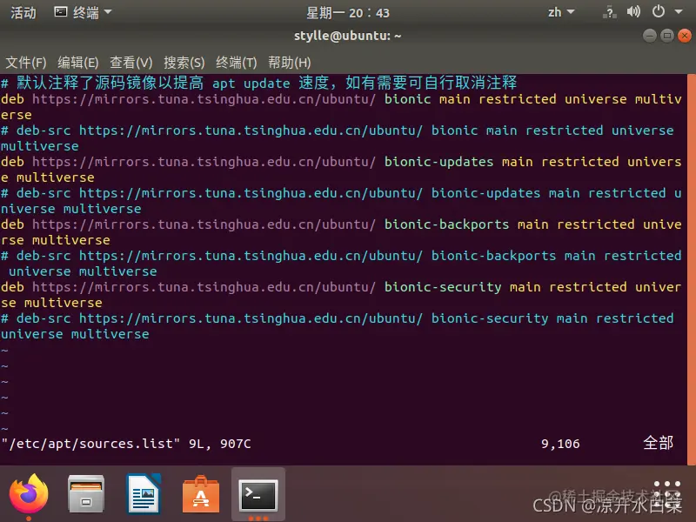Screen dimensions: 696x522
Task: Click the commented deb-src bionic-backports line
Action: pos(341,264)
